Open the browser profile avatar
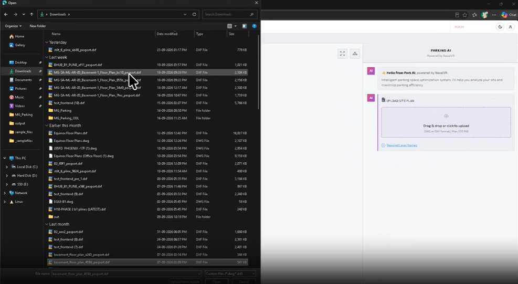The image size is (518, 284). 484,15
